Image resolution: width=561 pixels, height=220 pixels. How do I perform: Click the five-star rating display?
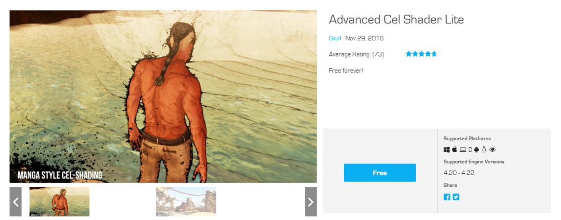pos(421,54)
